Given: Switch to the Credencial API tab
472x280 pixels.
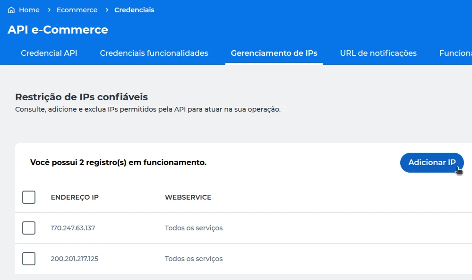Looking at the screenshot, I should point(49,53).
